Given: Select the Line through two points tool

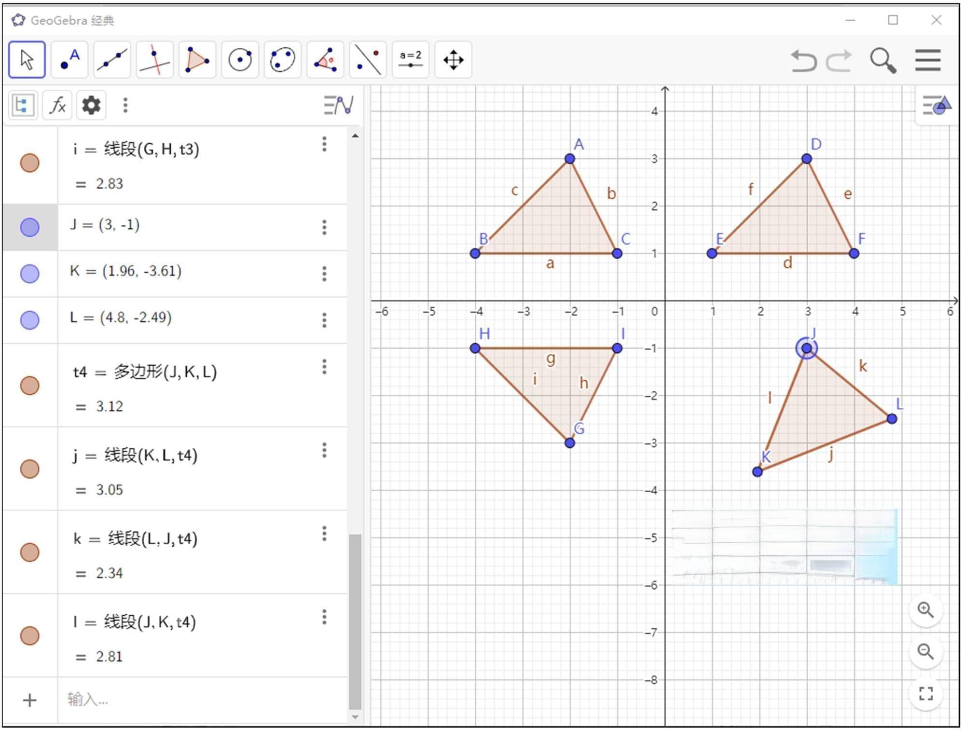Looking at the screenshot, I should point(112,60).
